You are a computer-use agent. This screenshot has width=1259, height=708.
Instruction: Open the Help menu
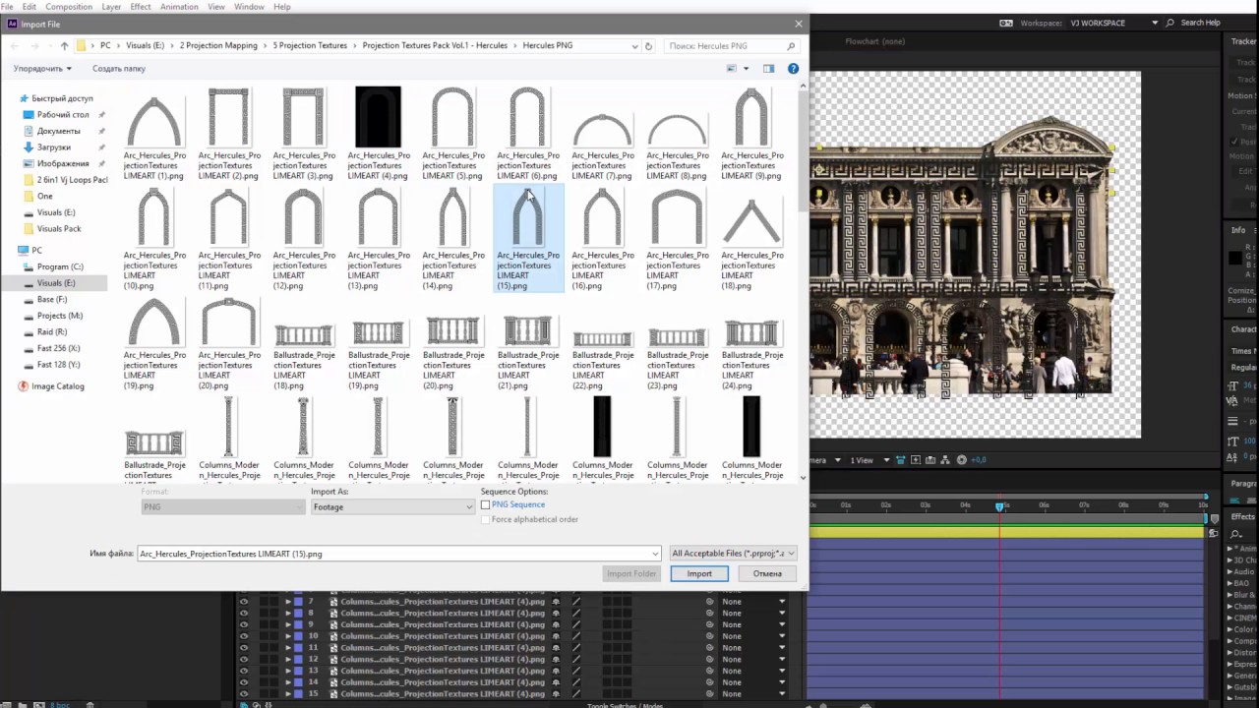click(x=282, y=7)
